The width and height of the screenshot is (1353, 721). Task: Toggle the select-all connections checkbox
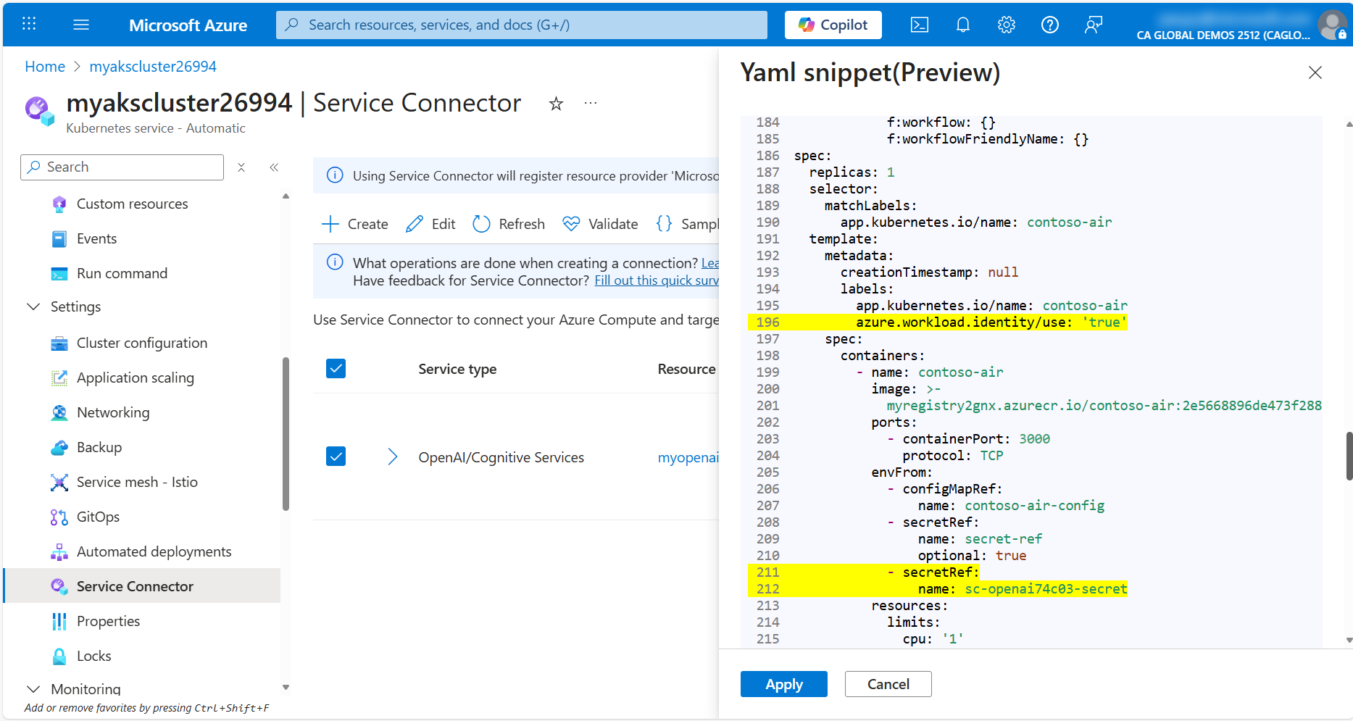coord(336,368)
